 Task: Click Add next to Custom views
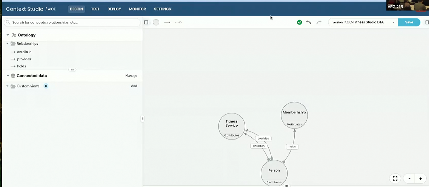[x=134, y=86]
